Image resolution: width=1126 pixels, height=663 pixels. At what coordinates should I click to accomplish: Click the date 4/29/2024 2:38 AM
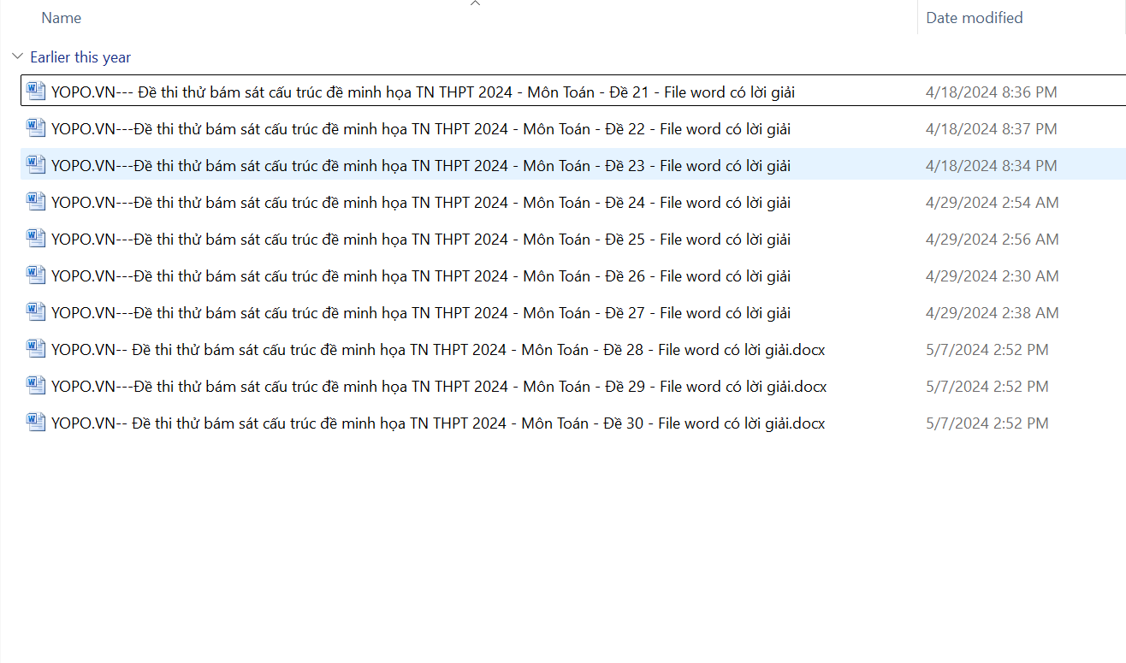tap(993, 313)
